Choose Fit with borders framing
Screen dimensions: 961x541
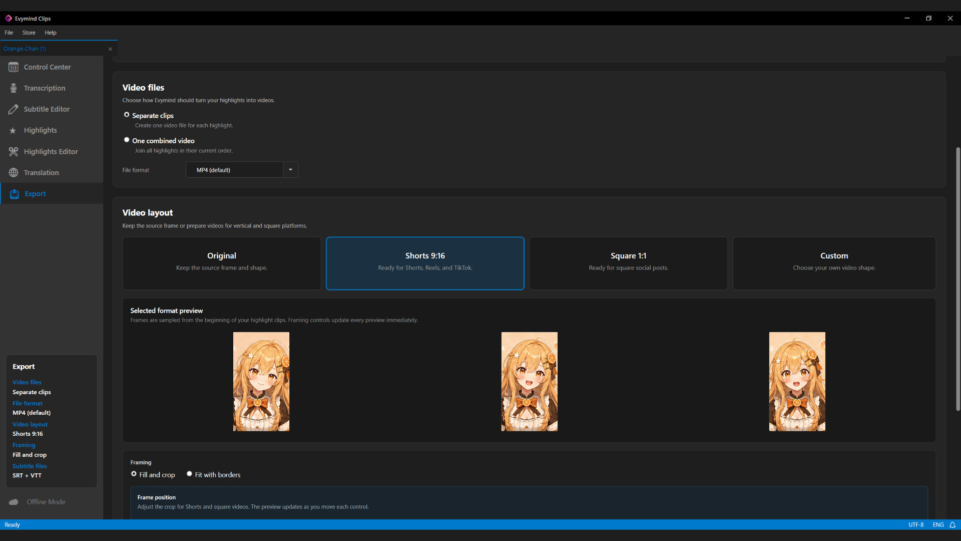[189, 474]
